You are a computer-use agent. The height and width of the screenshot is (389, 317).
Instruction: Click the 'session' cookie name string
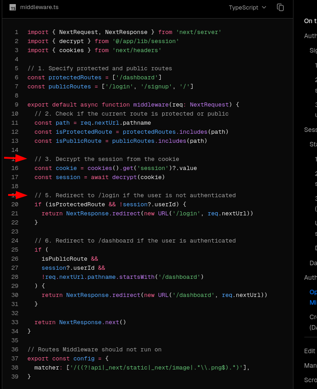click(x=153, y=168)
